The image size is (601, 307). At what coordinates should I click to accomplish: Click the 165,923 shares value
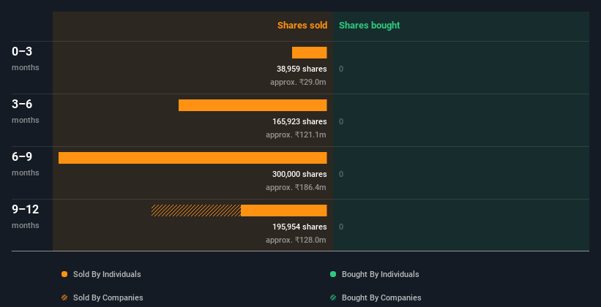tap(299, 122)
